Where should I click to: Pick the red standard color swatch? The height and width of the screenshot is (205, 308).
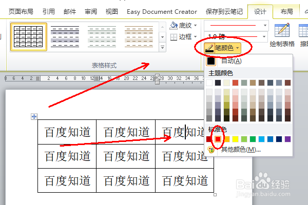[x=218, y=139]
